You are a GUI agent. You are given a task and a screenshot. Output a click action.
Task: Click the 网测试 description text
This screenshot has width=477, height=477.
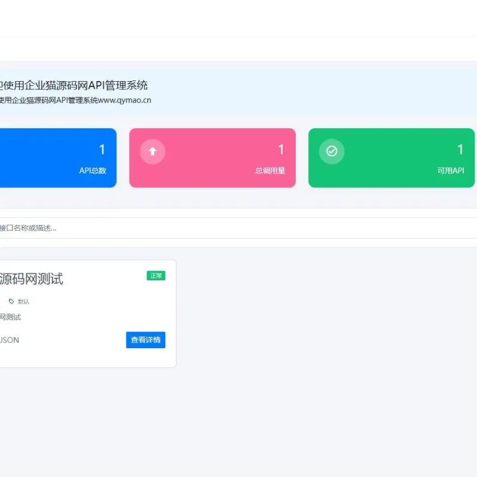click(10, 317)
